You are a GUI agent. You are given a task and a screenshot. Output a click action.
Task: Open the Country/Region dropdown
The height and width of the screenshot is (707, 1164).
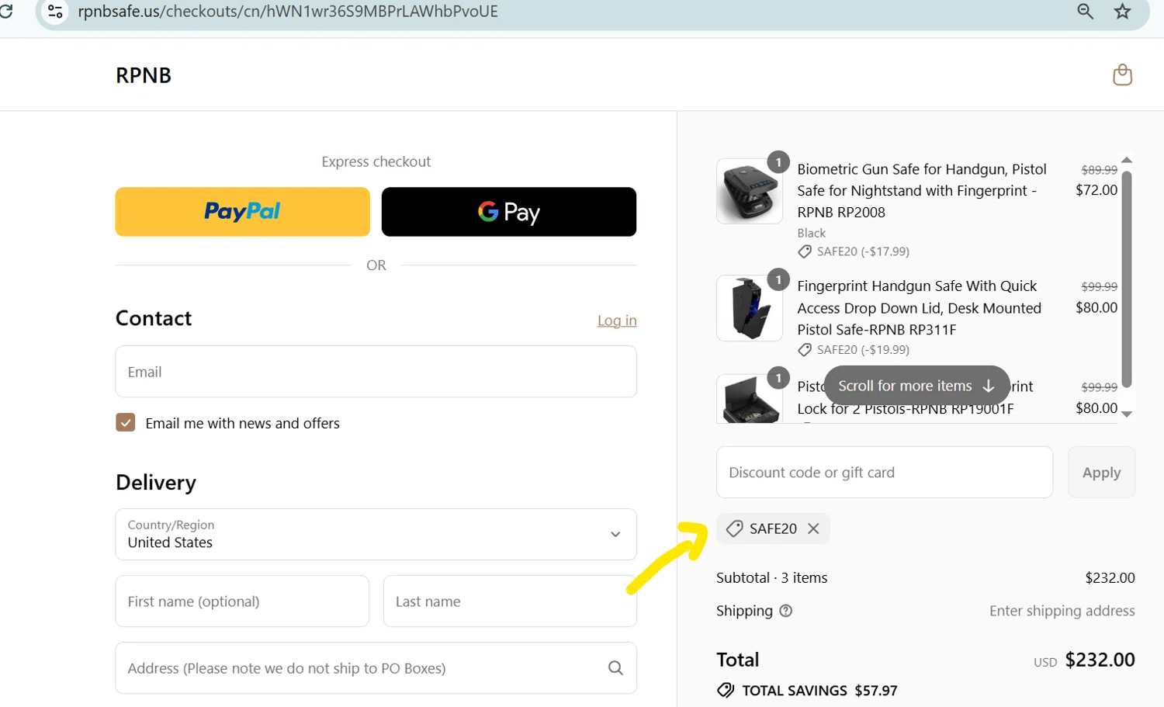pyautogui.click(x=376, y=534)
